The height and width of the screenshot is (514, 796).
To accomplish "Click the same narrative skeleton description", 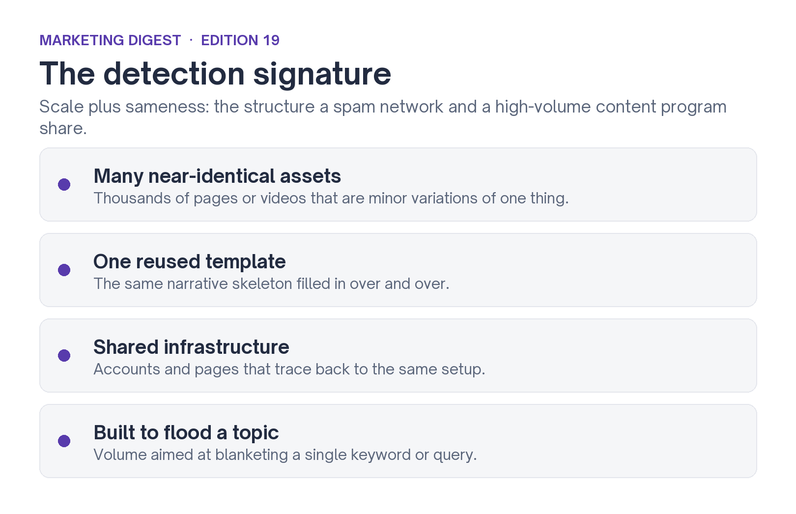I will coord(271,284).
